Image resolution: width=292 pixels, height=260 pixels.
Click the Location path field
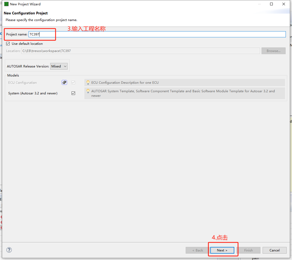click(141, 51)
